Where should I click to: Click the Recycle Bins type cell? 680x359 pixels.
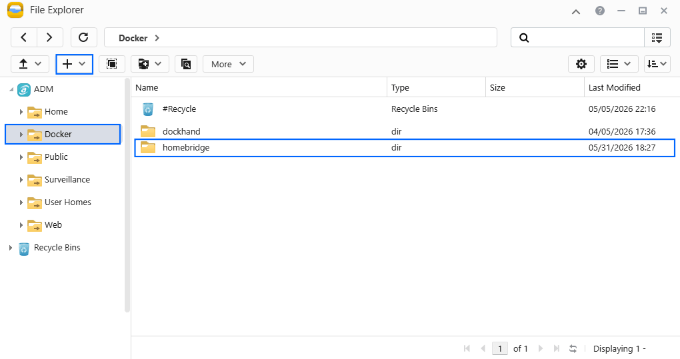[x=414, y=109]
